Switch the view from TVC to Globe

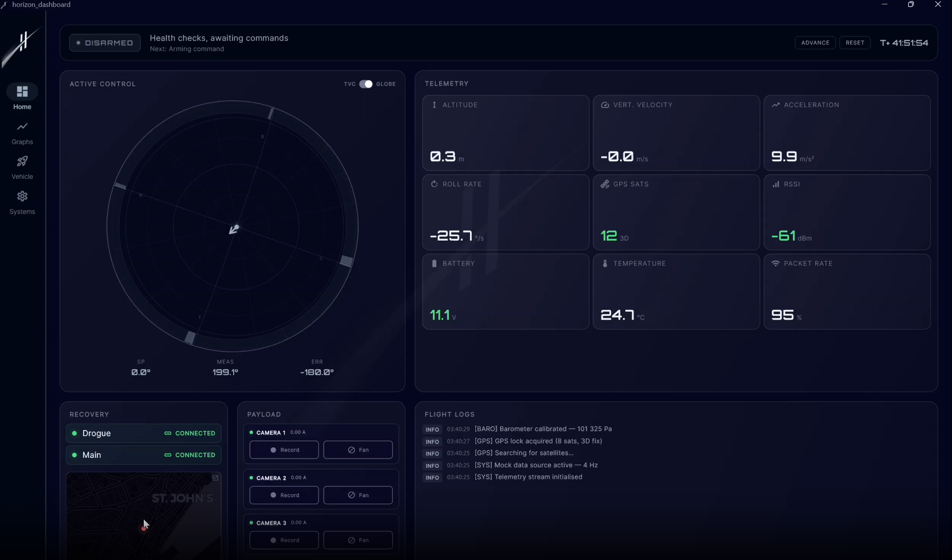point(365,84)
